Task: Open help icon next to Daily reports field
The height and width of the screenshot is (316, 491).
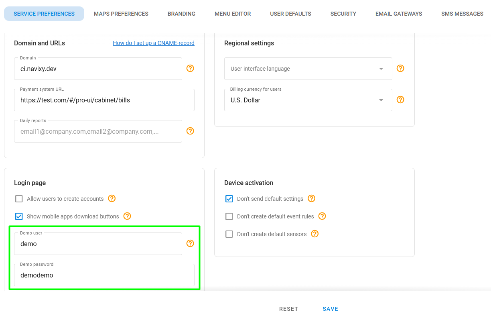Action: pyautogui.click(x=191, y=131)
